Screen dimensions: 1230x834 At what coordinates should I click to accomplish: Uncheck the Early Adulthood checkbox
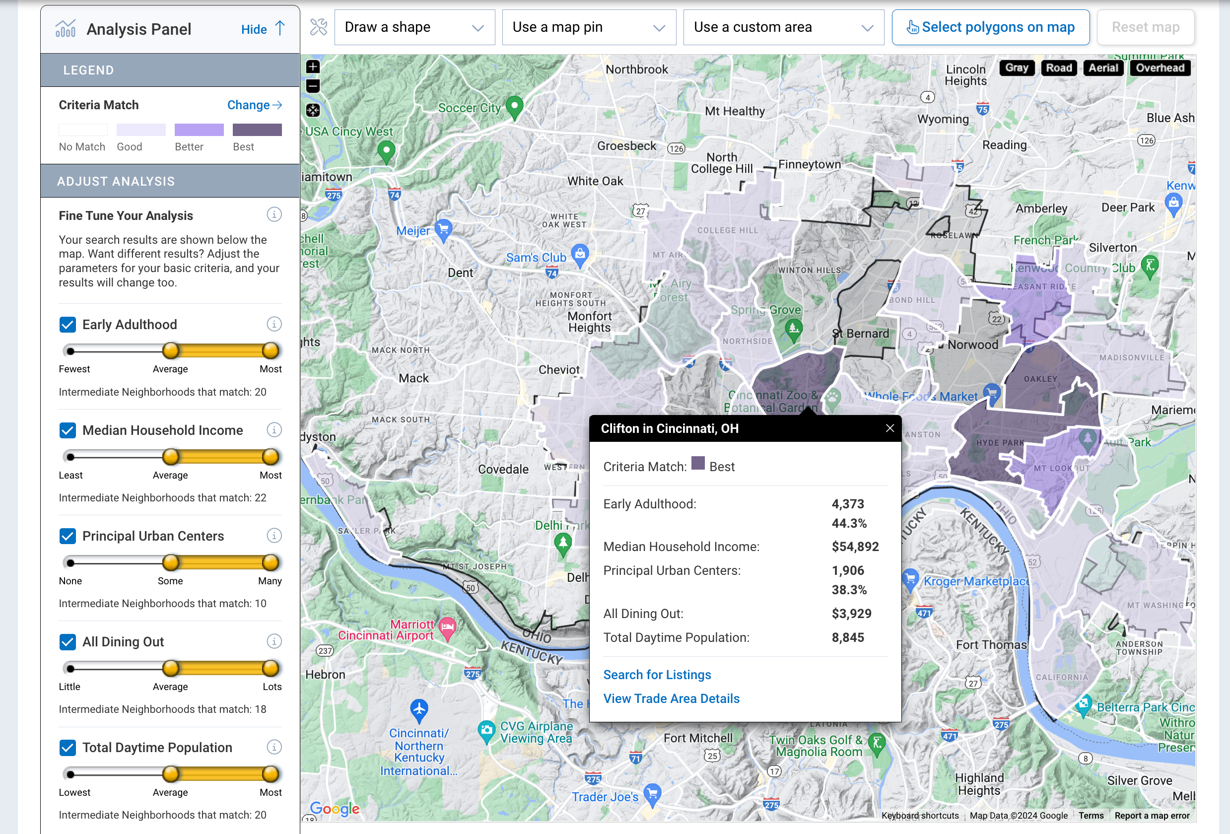pos(68,324)
